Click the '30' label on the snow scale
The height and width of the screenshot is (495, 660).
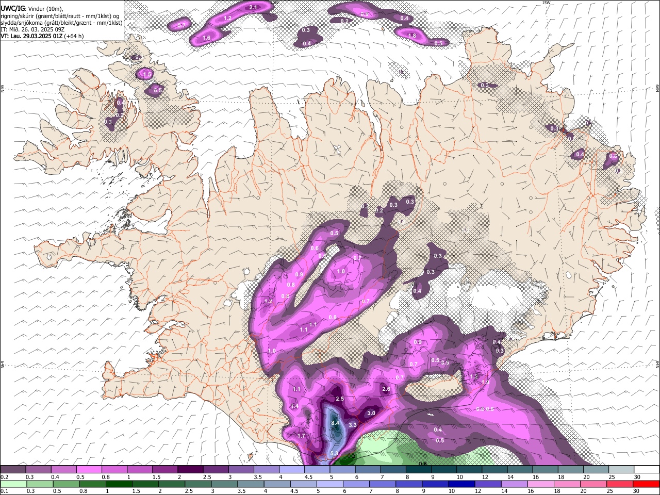point(637,477)
